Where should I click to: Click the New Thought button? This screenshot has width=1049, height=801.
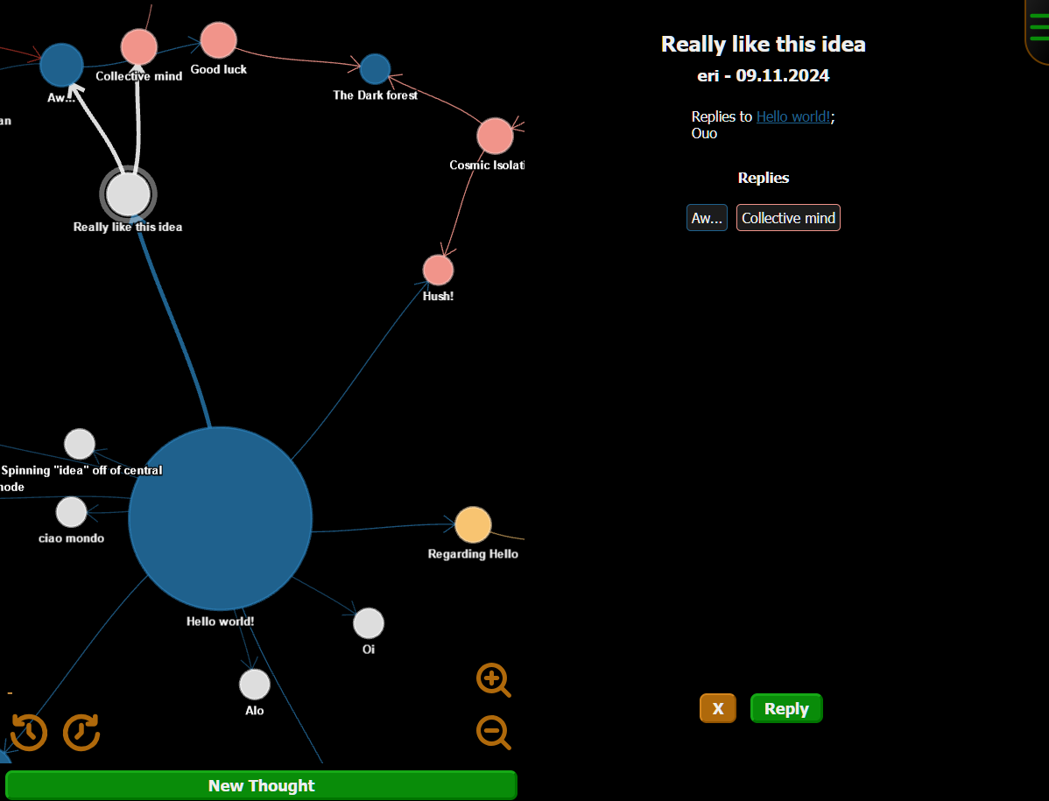(x=261, y=785)
